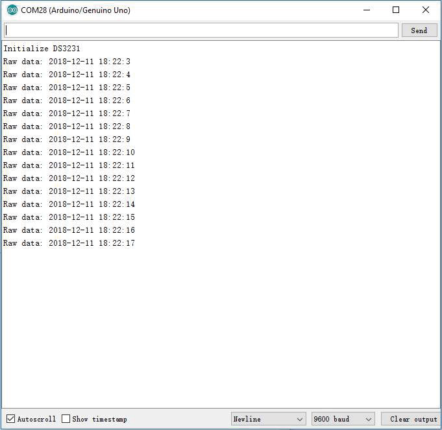Viewport: 442px width, 430px height.
Task: Open the 9600 baud rate dropdown
Action: point(343,419)
